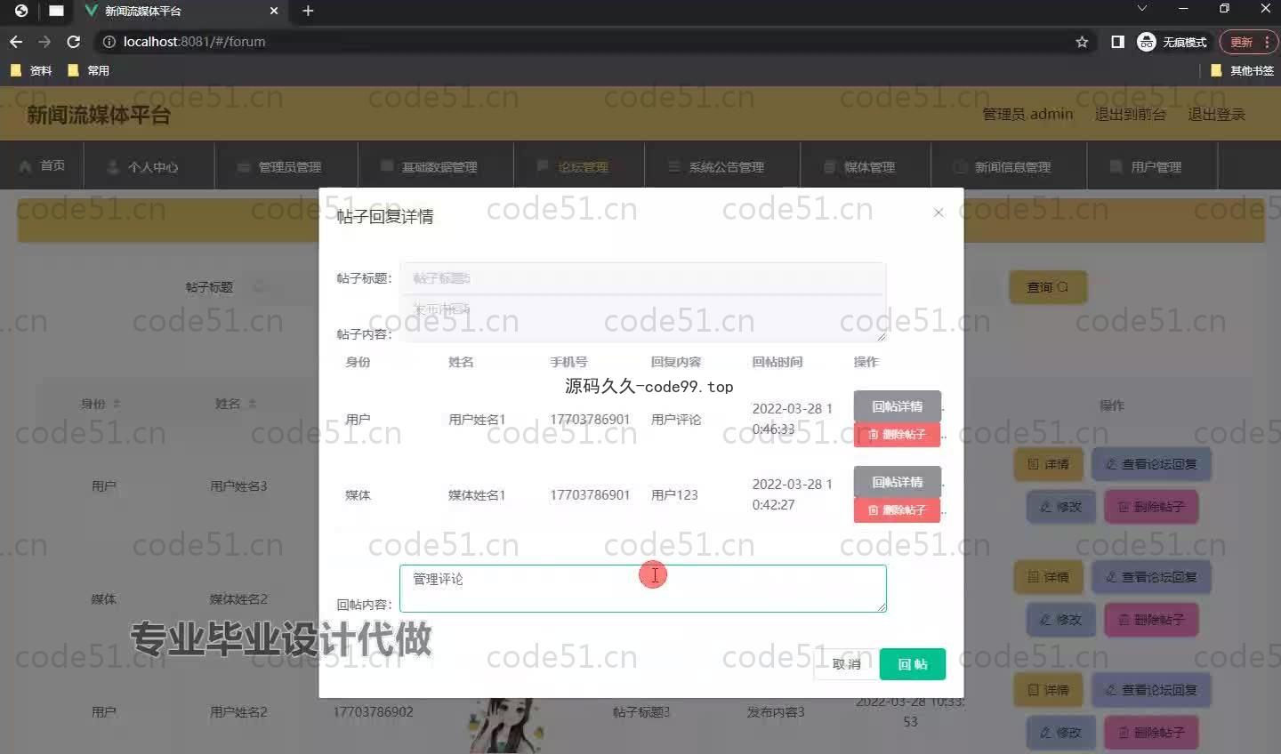This screenshot has height=754, width=1281.
Task: Open the 常用 bookmark folder
Action: [x=89, y=70]
